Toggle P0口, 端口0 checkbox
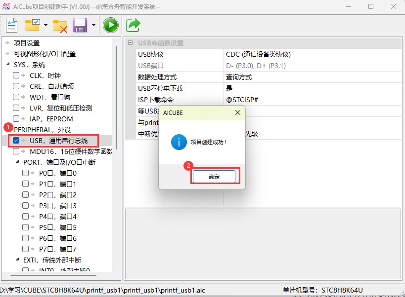The height and width of the screenshot is (297, 405). (x=25, y=173)
